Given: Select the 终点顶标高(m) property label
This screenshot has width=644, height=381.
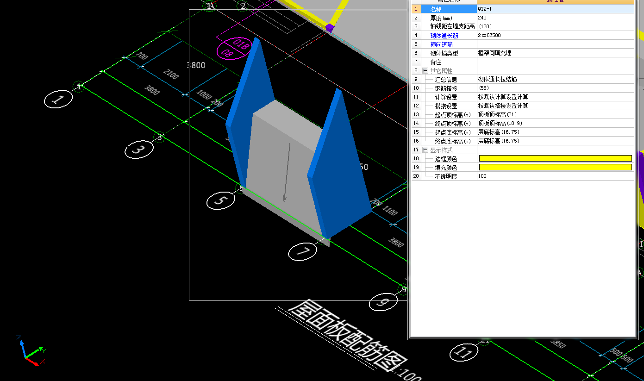Looking at the screenshot, I should [x=453, y=124].
